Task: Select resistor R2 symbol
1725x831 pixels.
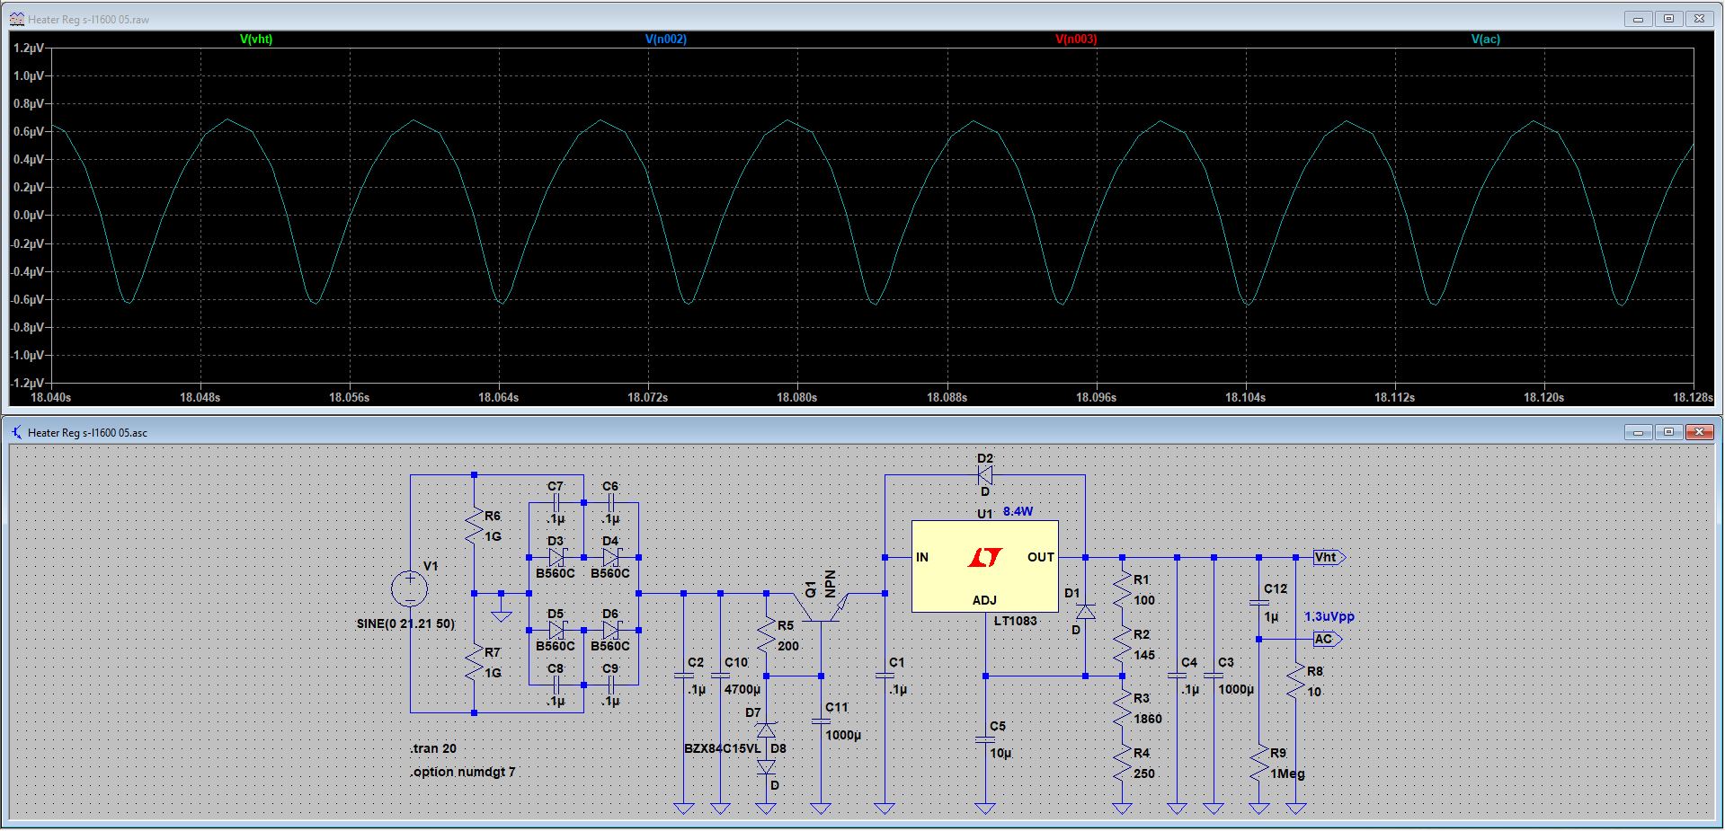Action: click(x=1122, y=644)
